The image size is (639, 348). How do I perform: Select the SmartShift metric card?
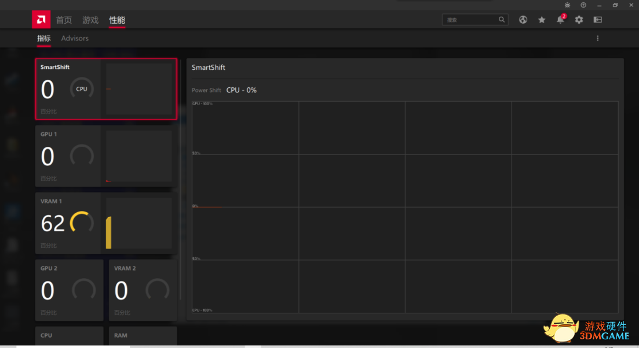click(107, 89)
